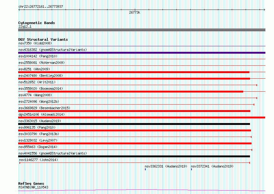Image resolution: width=274 pixels, height=194 pixels.
Task: Click the chr22:26772161..26773937 coordinate label
Action: coord(41,6)
